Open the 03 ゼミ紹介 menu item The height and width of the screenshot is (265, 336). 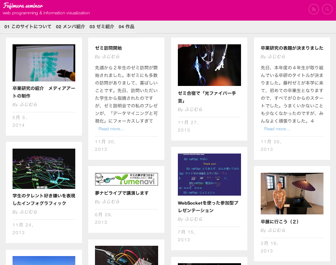(x=102, y=26)
